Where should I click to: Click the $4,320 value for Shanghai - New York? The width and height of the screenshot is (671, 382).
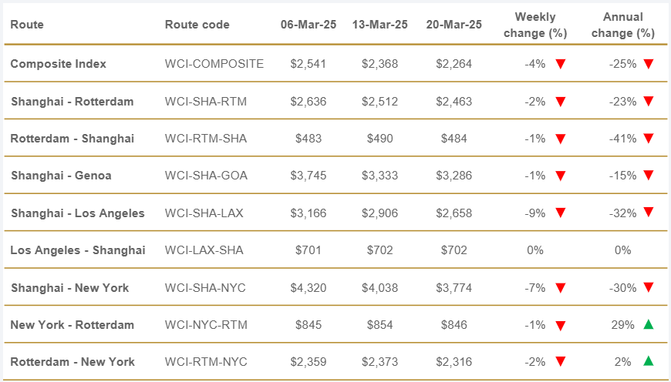coord(309,288)
